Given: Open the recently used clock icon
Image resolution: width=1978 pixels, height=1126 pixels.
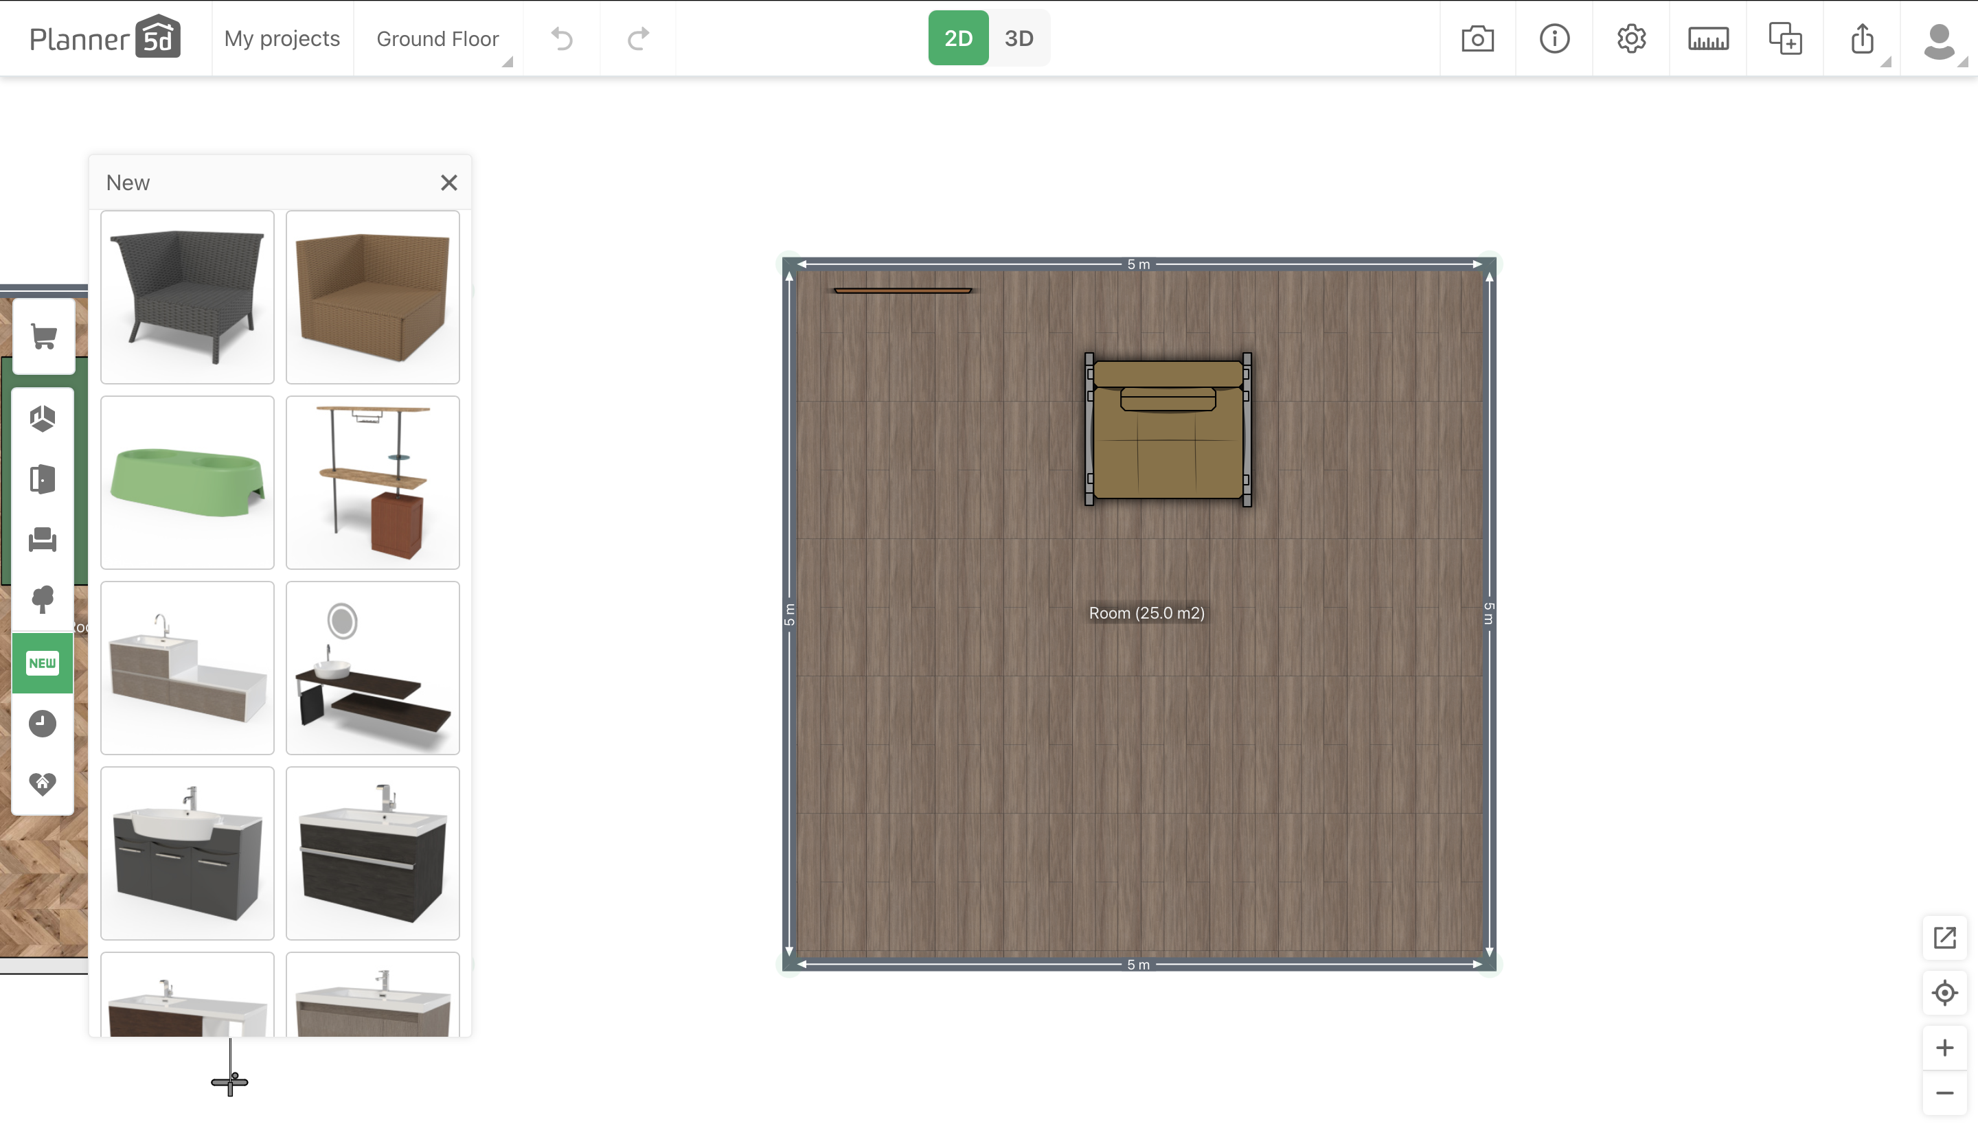Looking at the screenshot, I should coord(43,723).
